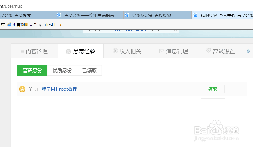Viewport: 253px width, 147px height.
Task: Click the IE icon next to 毒霸网址大全
Action: [x=9, y=24]
